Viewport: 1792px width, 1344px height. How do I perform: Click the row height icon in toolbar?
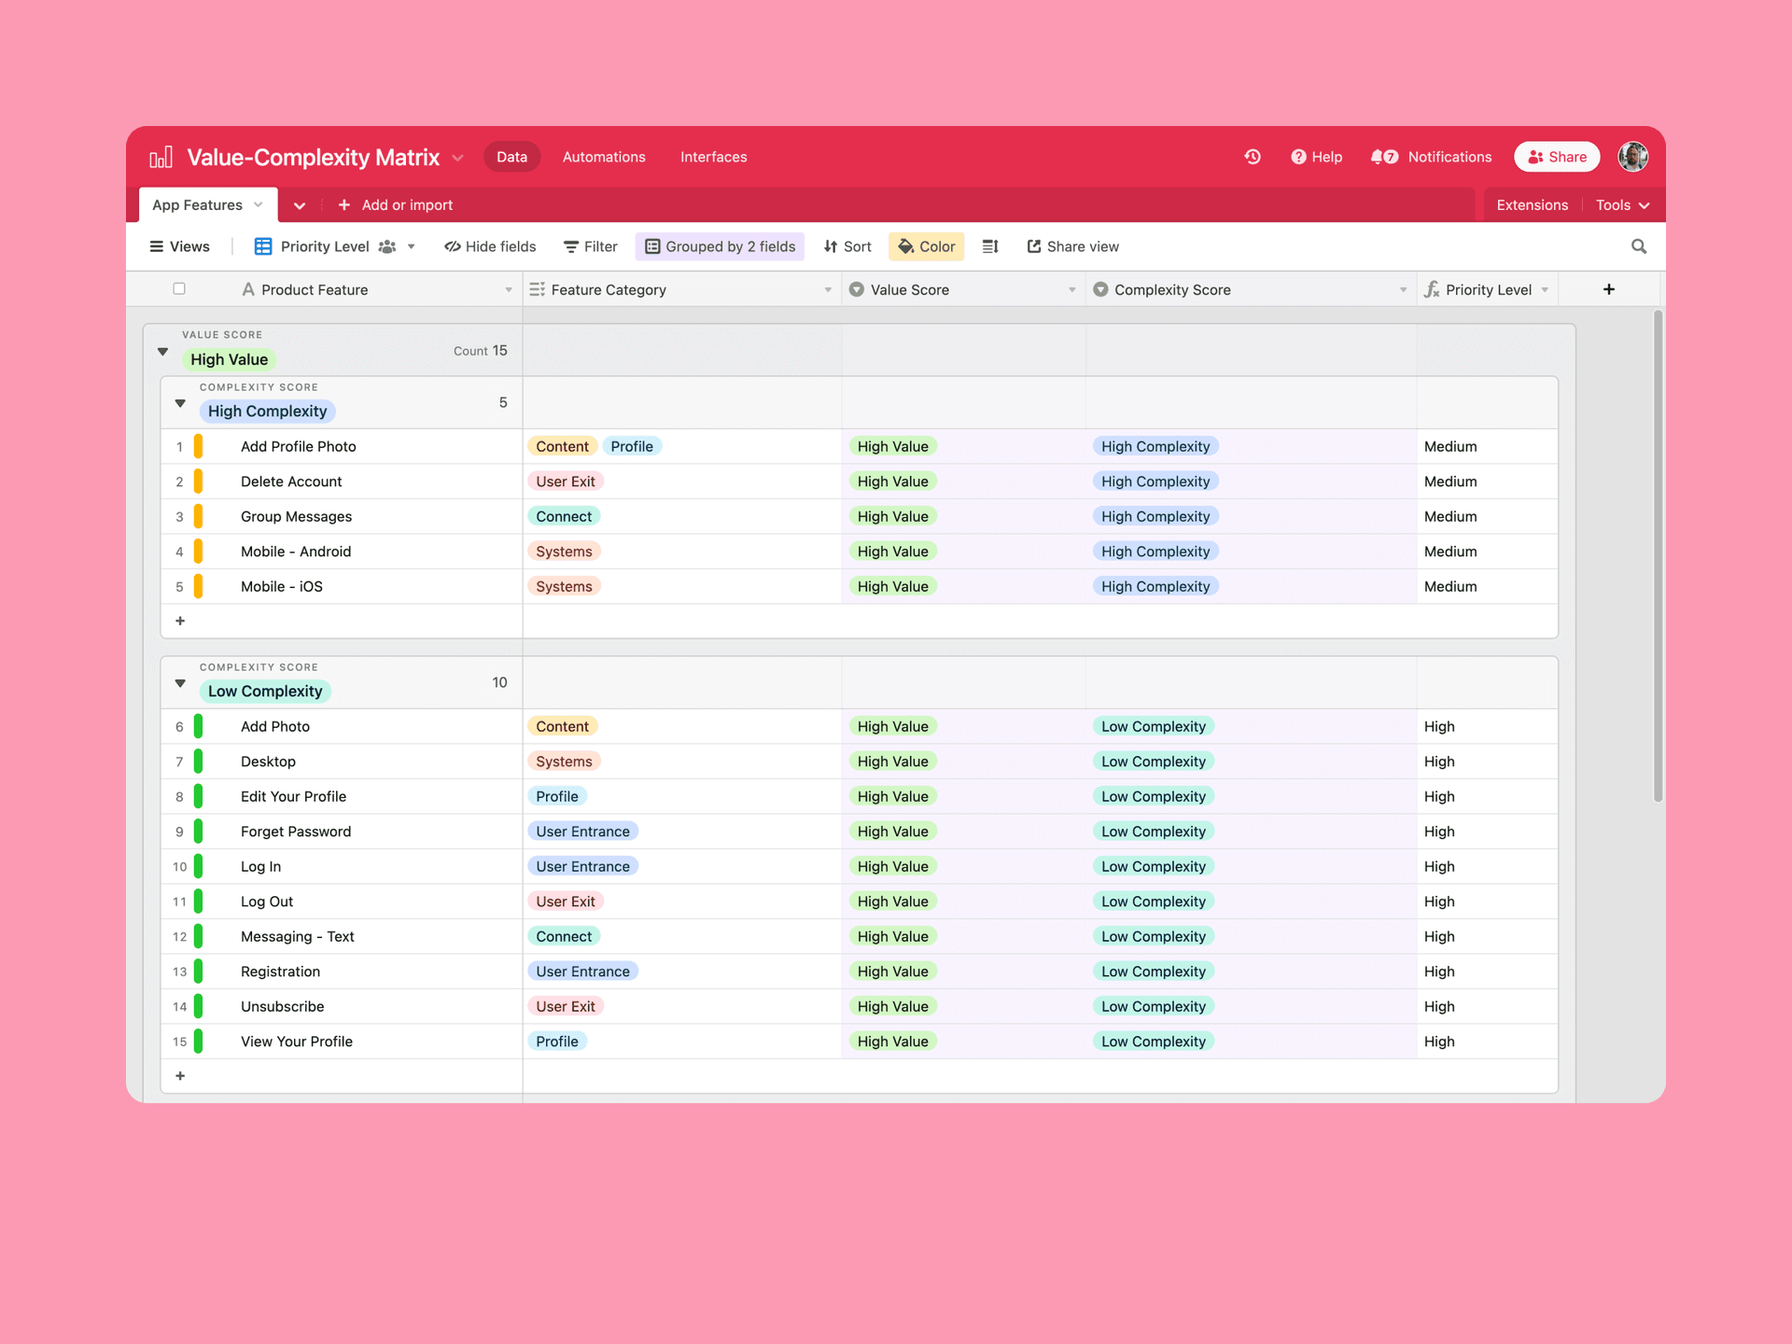[x=990, y=246]
